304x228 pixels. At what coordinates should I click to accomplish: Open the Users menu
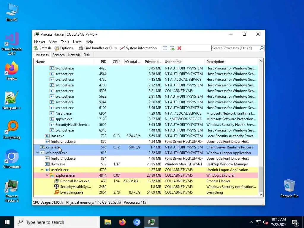coord(77,42)
